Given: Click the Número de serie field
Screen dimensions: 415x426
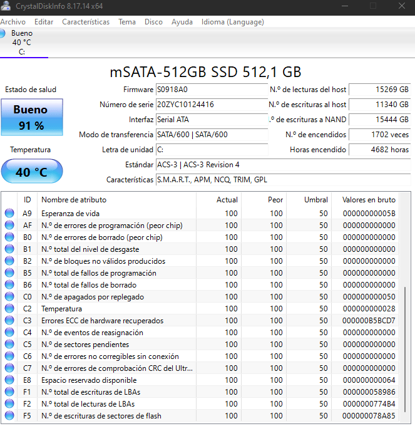Looking at the screenshot, I should (211, 105).
